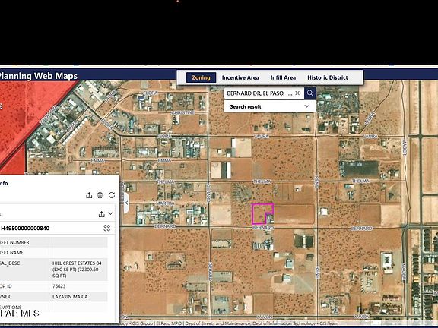Select the HILL CREST ESTATES legal description
The image size is (438, 328).
77,270
